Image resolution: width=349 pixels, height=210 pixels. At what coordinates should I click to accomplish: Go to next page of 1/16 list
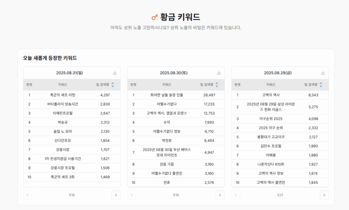pyautogui.click(x=116, y=195)
